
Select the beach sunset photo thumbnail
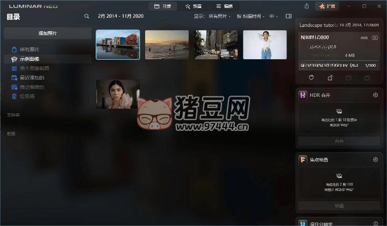[167, 45]
